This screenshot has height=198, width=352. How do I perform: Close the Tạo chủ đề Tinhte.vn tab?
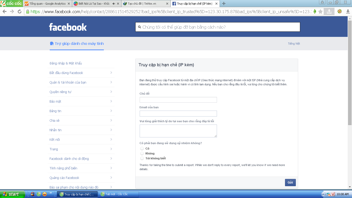(x=167, y=4)
